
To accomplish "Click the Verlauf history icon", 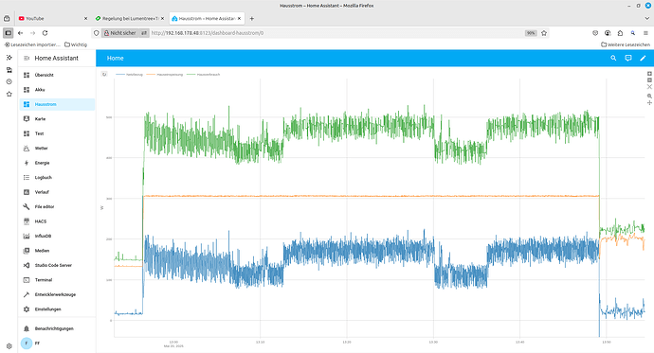I will [x=27, y=192].
